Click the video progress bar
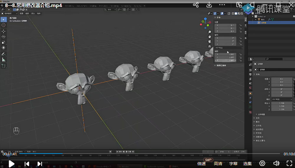This screenshot has width=295, height=168. click(x=150, y=154)
